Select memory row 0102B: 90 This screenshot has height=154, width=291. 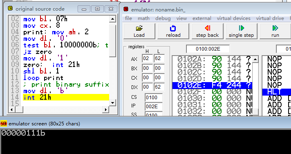tap(212, 65)
